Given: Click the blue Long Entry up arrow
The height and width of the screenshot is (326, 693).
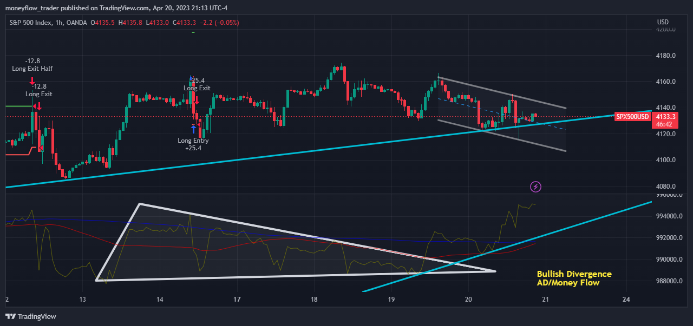Looking at the screenshot, I should (193, 129).
